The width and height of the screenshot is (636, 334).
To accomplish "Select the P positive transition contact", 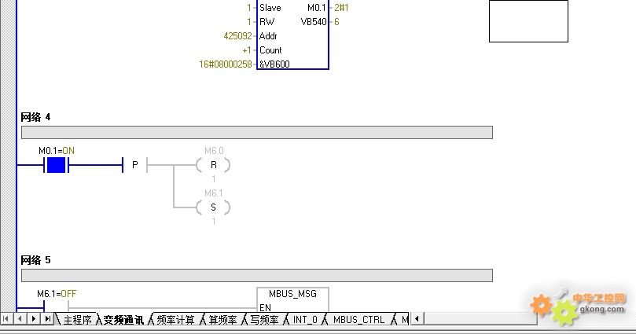I will coord(134,165).
